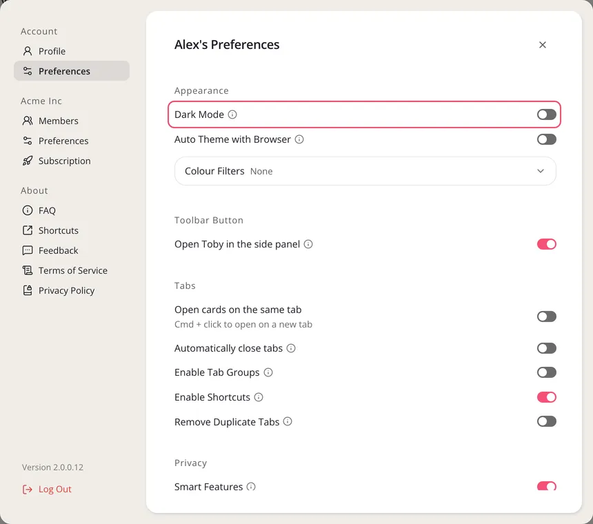This screenshot has width=593, height=524.
Task: Click info icon next to Auto Theme with Browser
Action: pyautogui.click(x=299, y=139)
